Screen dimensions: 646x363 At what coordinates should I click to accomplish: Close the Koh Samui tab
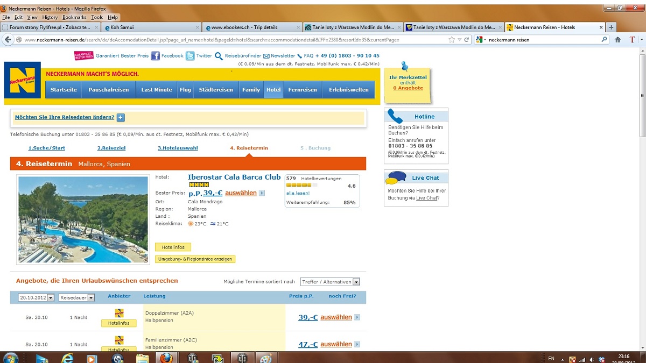pos(197,27)
